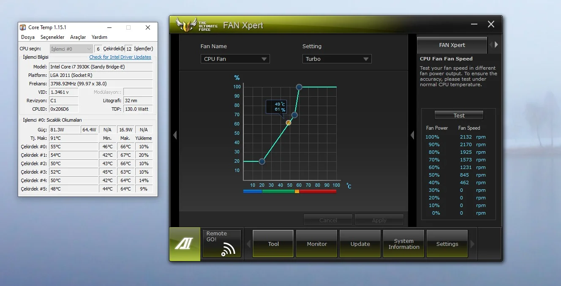Click the 49°C 61% tooltip on graph
The height and width of the screenshot is (286, 561).
276,107
